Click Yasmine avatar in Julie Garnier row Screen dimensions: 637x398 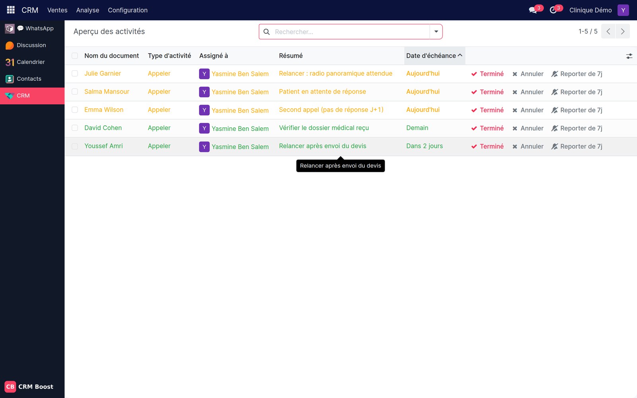pos(204,74)
